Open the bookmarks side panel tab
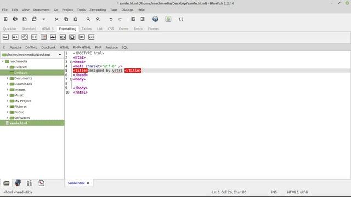 18,183
